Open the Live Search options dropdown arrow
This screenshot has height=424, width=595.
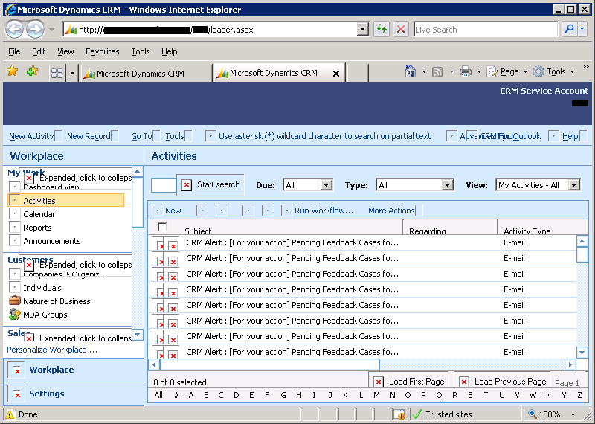(x=583, y=29)
